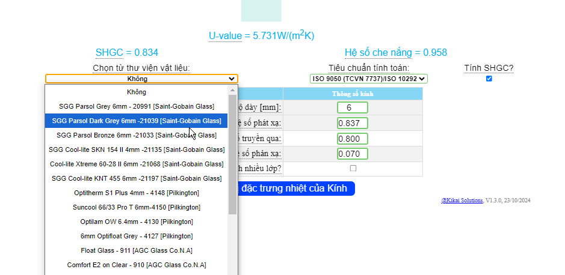Click the dropdown list scroll up arrow
The width and height of the screenshot is (565, 275).
click(x=232, y=90)
